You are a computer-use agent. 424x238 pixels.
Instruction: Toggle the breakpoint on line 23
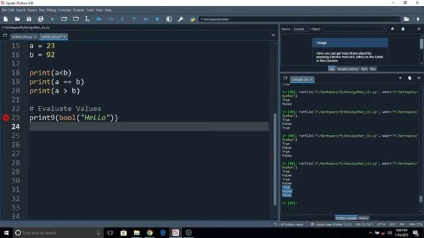6,118
